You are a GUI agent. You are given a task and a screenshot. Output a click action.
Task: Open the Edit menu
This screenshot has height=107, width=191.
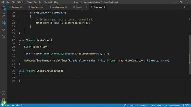(13, 2)
